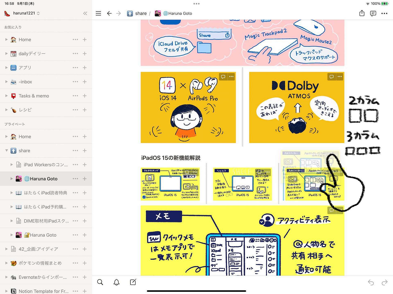Comment on the Dolby Atmos image block
The width and height of the screenshot is (393, 294).
[332, 77]
